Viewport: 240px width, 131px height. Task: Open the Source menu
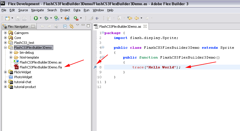tap(23, 10)
